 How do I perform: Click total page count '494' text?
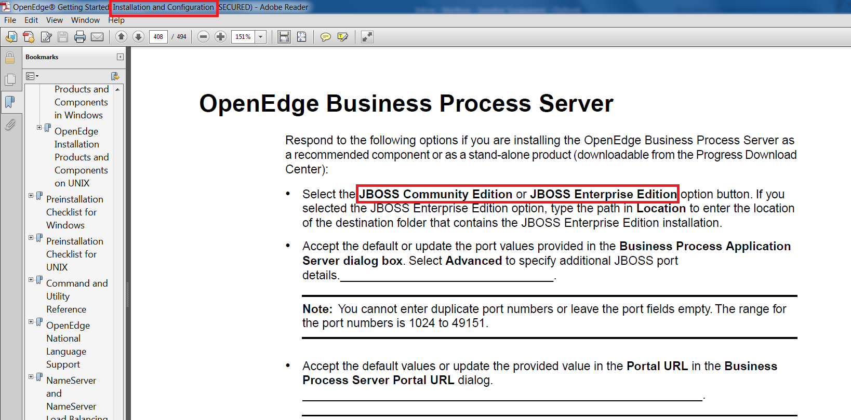click(x=181, y=37)
